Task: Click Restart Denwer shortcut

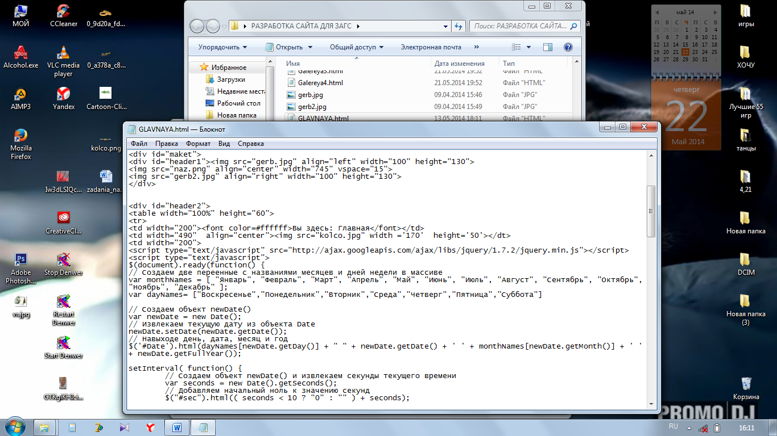Action: 63,310
